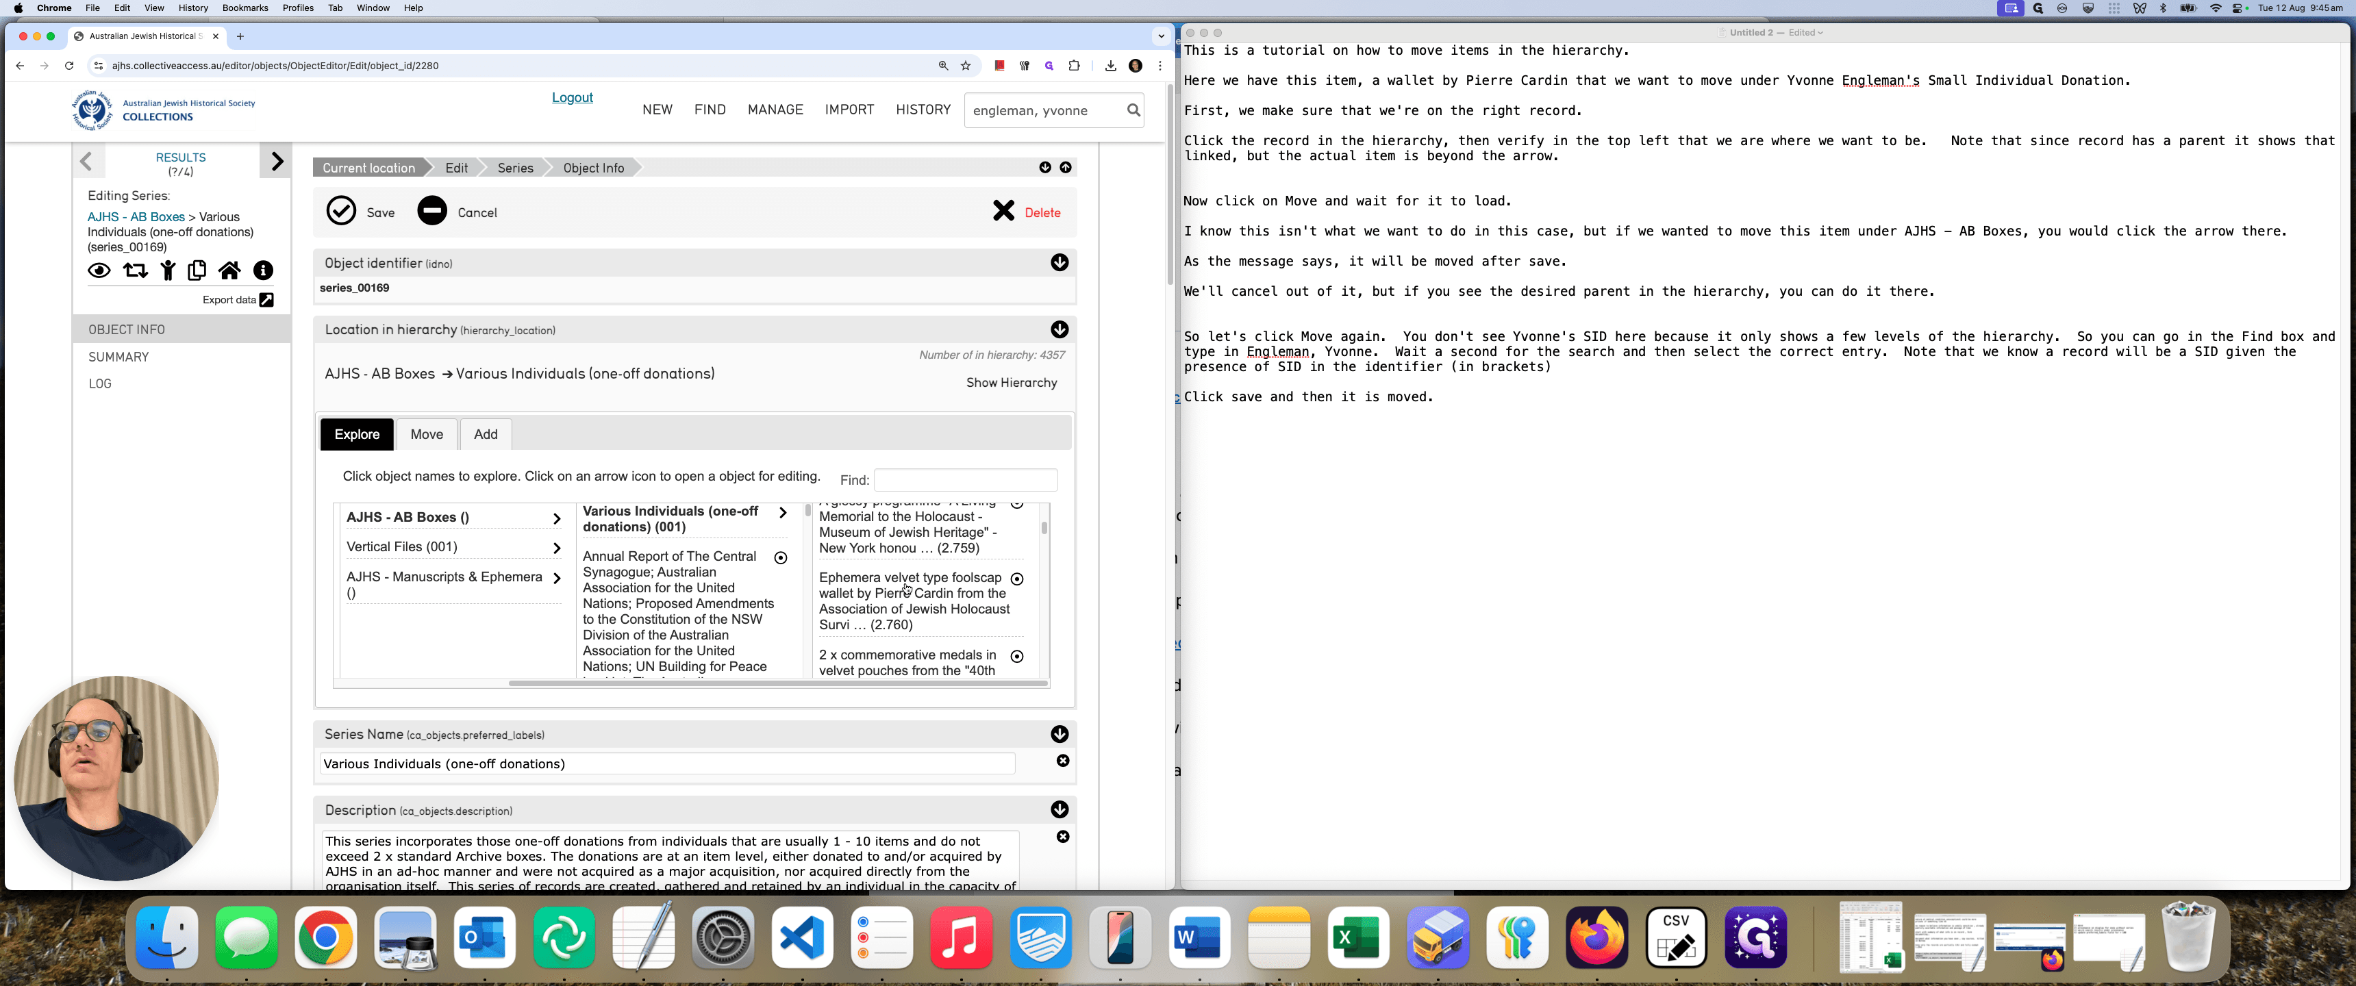Open the FIND menu

point(710,110)
